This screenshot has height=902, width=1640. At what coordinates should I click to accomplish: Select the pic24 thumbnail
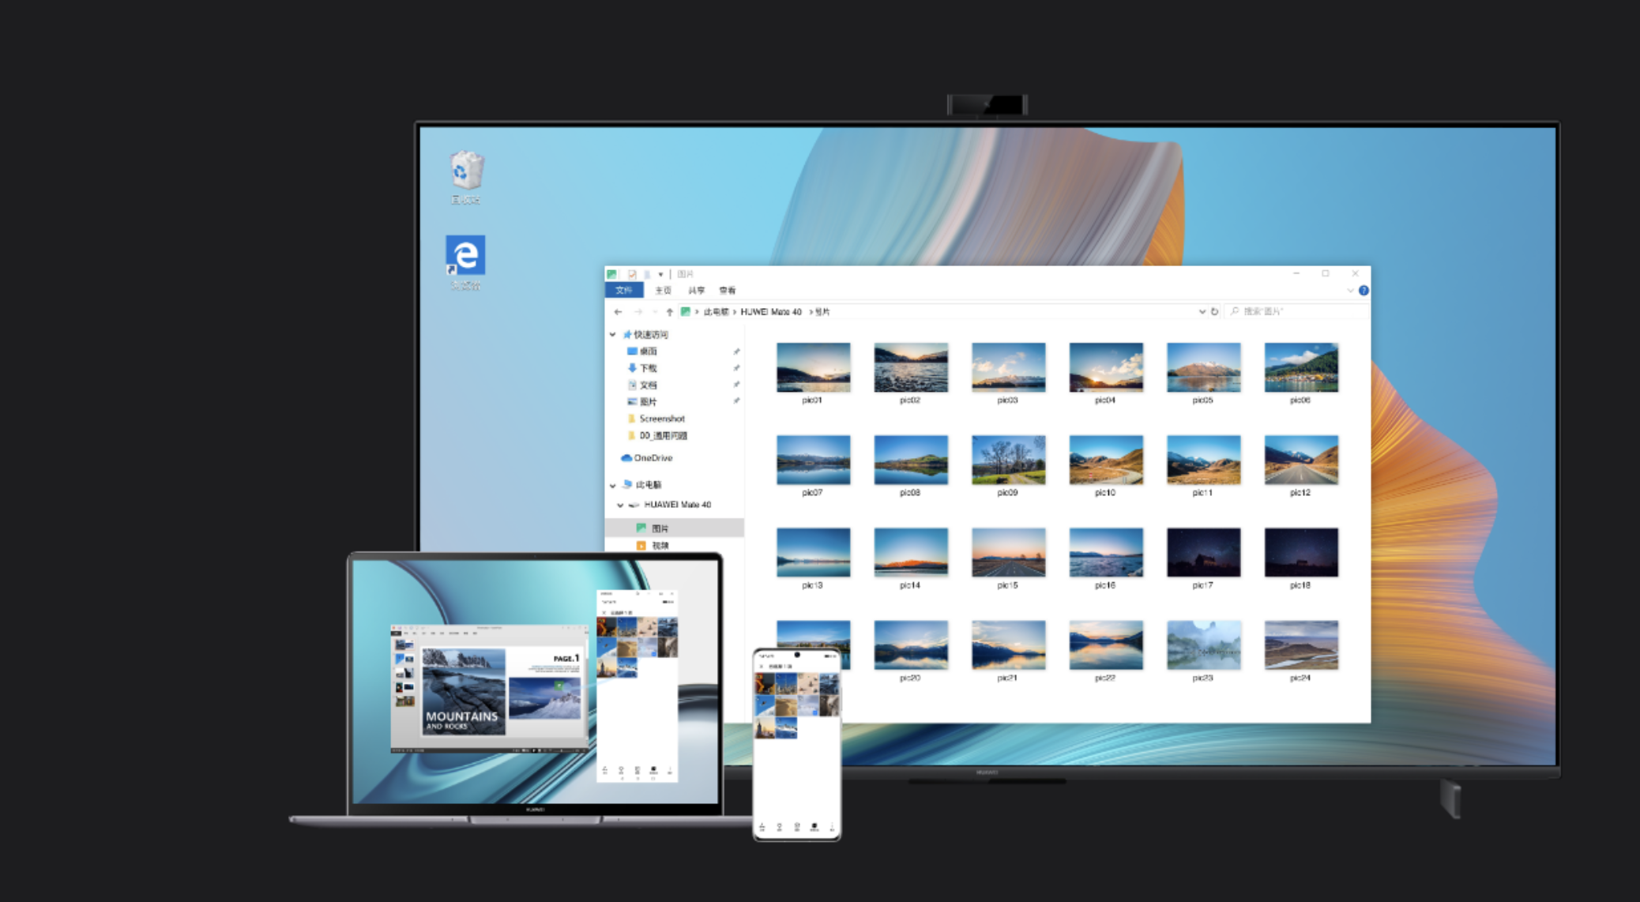pyautogui.click(x=1301, y=645)
